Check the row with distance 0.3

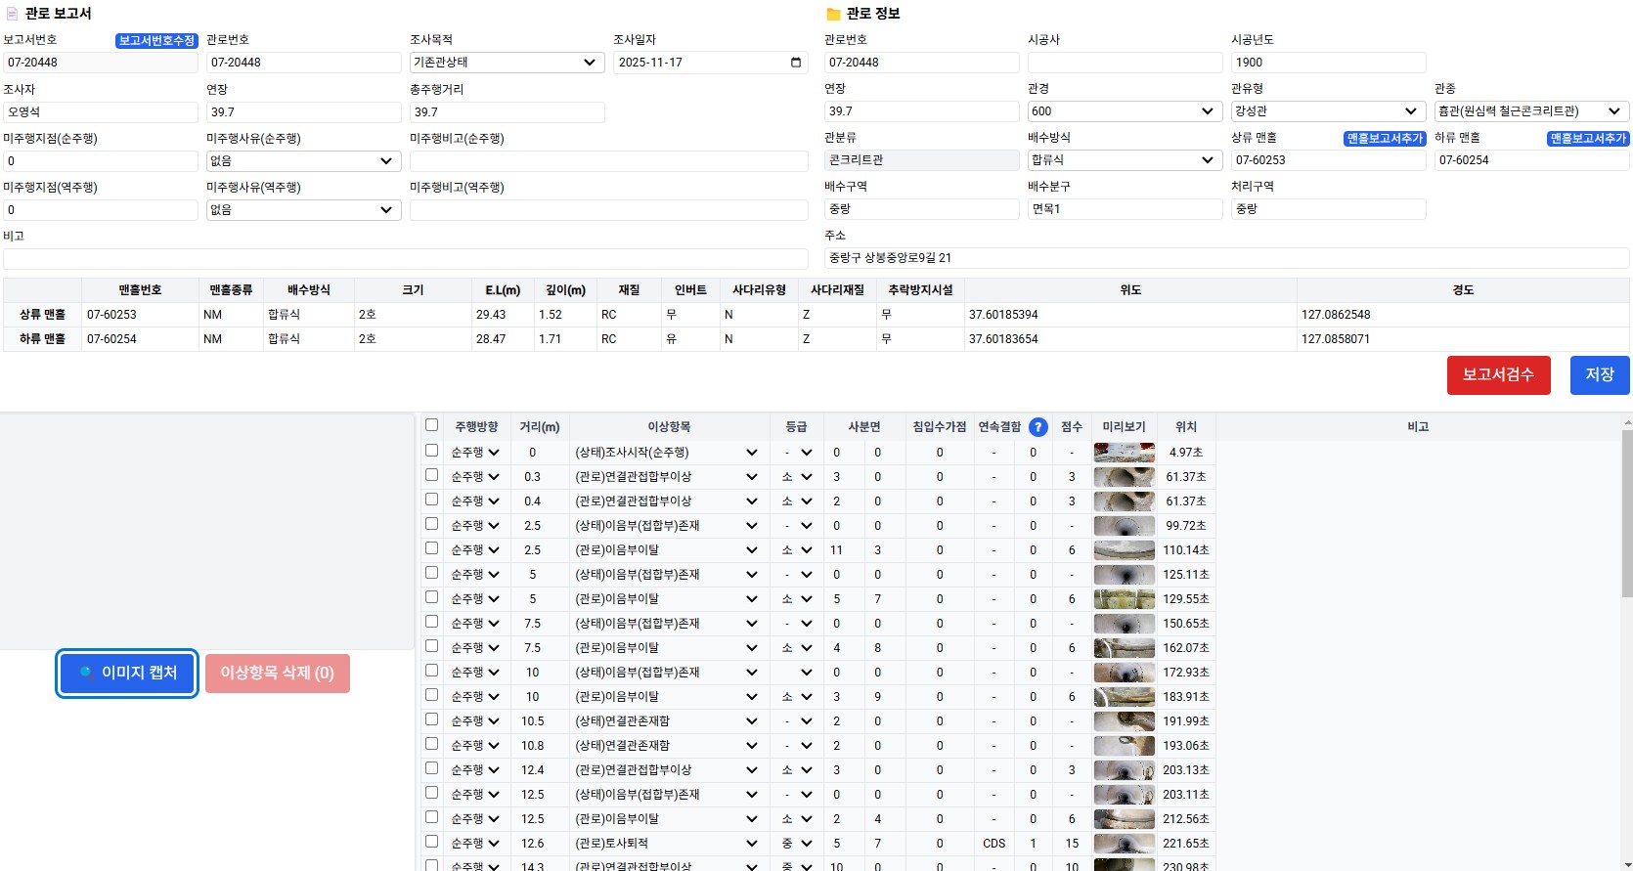(431, 476)
